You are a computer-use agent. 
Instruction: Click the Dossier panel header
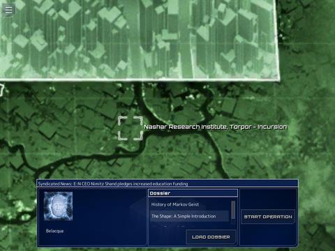tap(193, 193)
